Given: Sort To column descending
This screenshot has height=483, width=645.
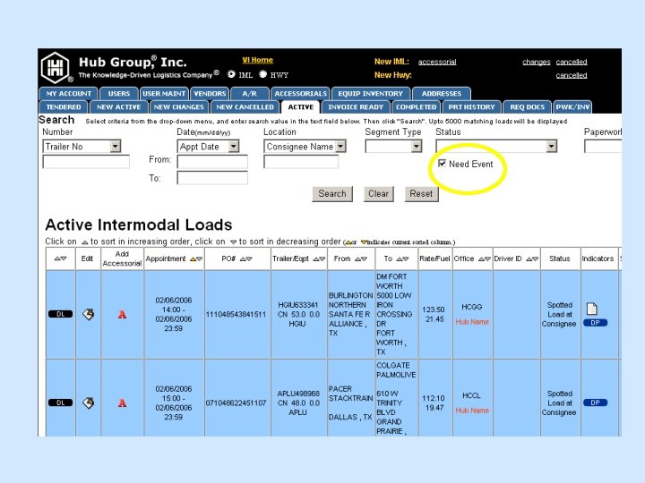Looking at the screenshot, I should point(405,259).
